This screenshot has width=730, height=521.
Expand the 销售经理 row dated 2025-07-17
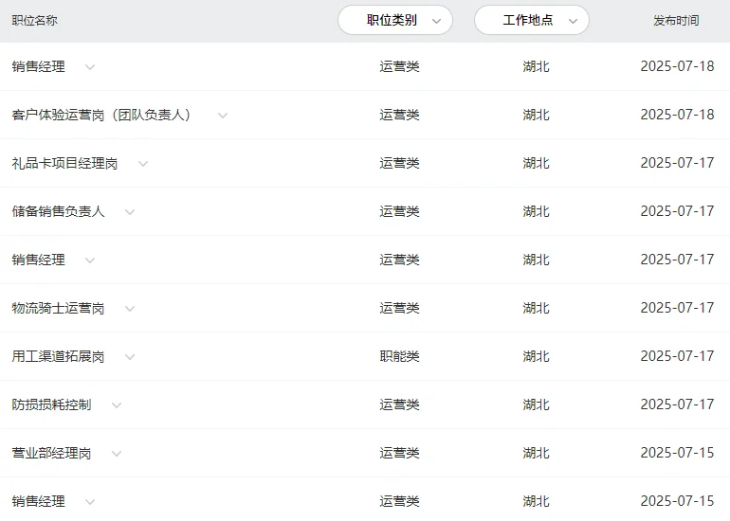click(90, 260)
